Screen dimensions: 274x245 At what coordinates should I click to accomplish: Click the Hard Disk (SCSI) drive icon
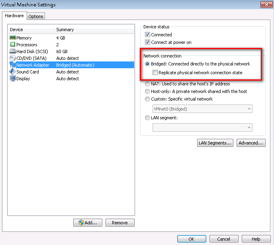[13, 51]
